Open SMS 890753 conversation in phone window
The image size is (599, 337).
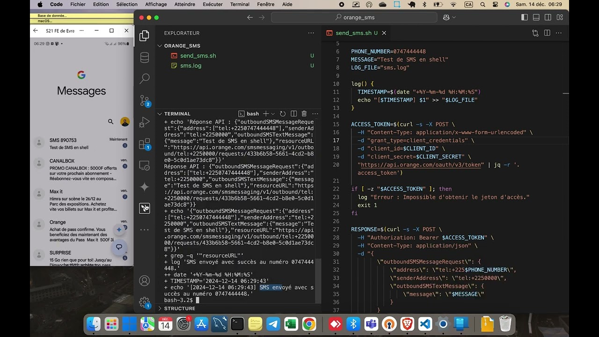[x=81, y=144]
